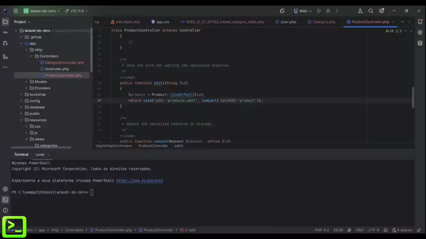Click the Run button in toolbar
This screenshot has width=426, height=239.
[319, 11]
